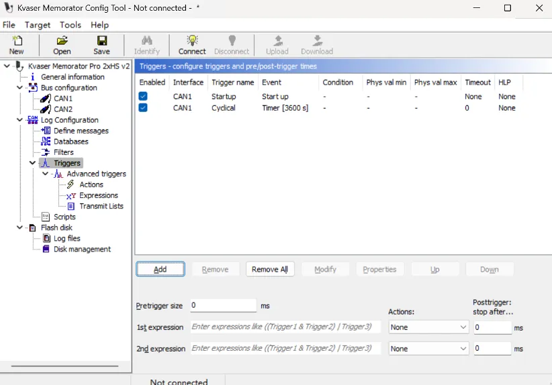Screen dimensions: 552x385
Task: Click the New toolbar icon
Action: [x=17, y=41]
